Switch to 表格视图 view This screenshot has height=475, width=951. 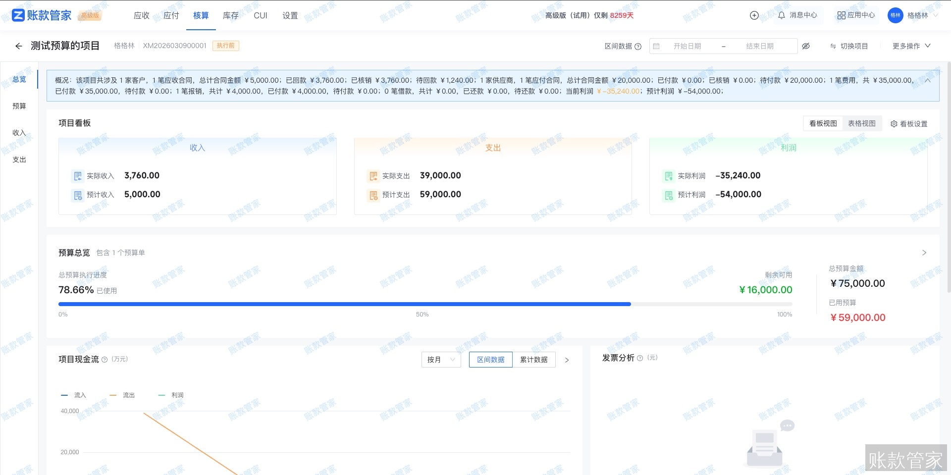point(861,123)
